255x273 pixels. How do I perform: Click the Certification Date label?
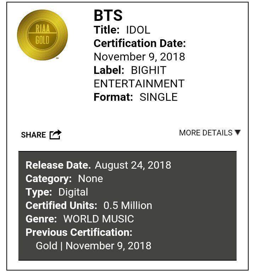point(140,43)
